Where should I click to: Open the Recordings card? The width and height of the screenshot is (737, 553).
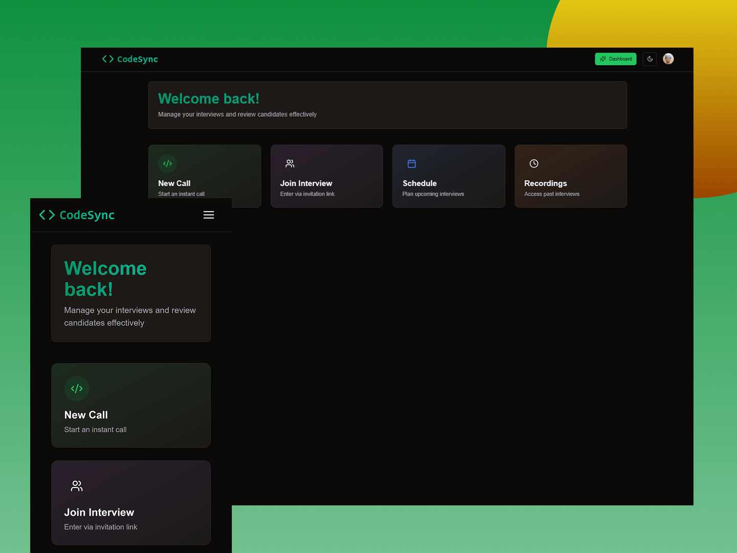point(570,176)
